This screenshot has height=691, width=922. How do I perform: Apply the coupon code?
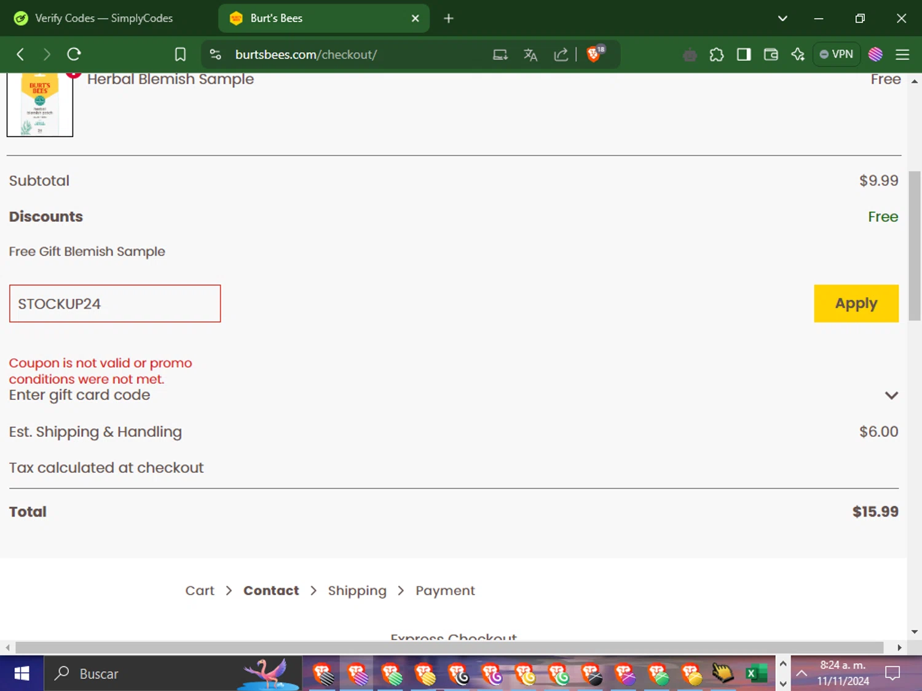(856, 303)
